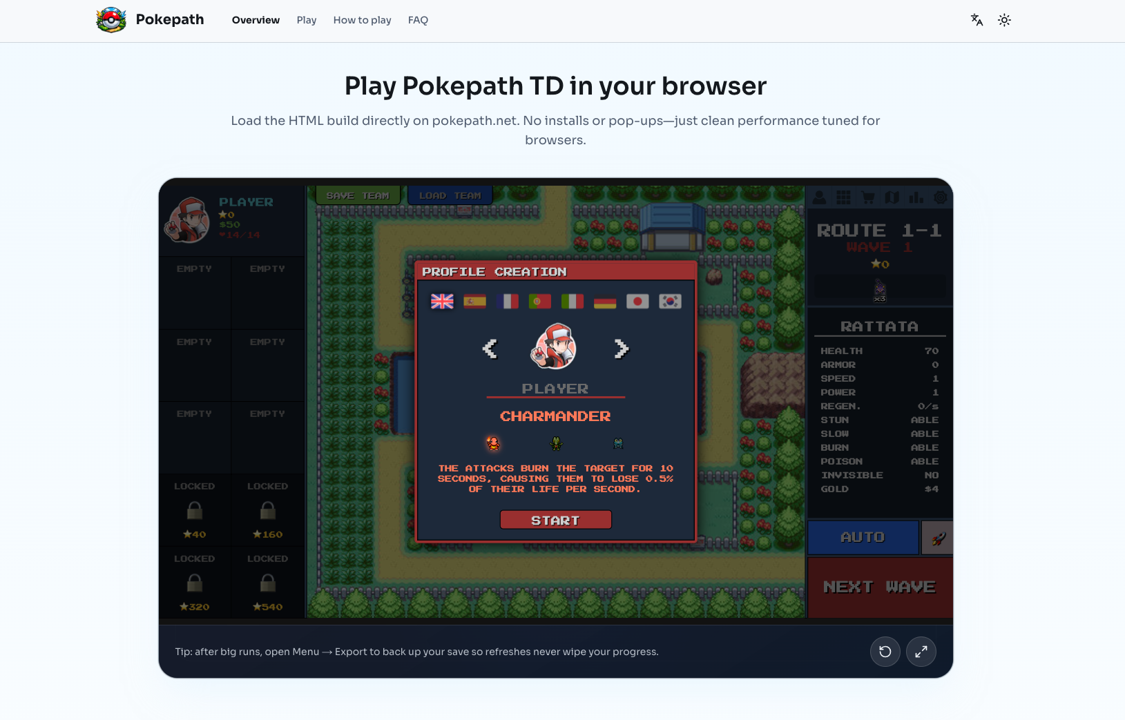Screen dimensions: 1125x720
Task: Click the wave progress bar under WAVE 1
Action: (x=878, y=286)
